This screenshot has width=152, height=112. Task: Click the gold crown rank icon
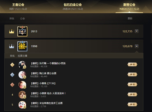(x=12, y=31)
